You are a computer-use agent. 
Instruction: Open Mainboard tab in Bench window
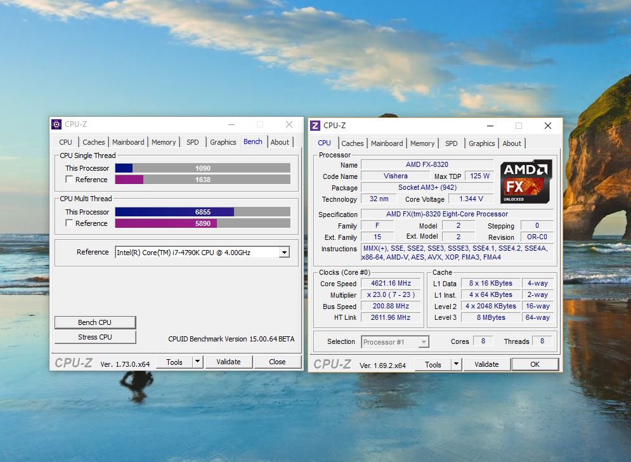(x=128, y=142)
